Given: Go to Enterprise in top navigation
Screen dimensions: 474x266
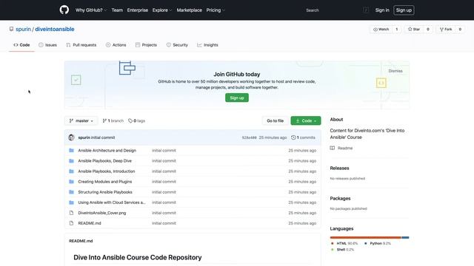Looking at the screenshot, I should point(138,10).
